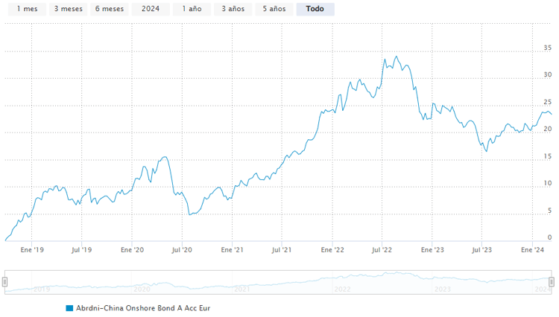Click the blue legend square icon
The image size is (559, 317).
(x=69, y=307)
